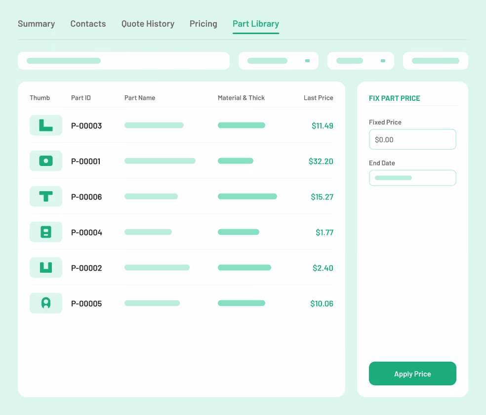Click the $11.49 last price

[x=323, y=126]
